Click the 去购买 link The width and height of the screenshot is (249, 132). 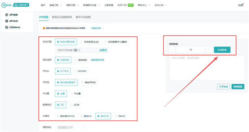[103, 50]
